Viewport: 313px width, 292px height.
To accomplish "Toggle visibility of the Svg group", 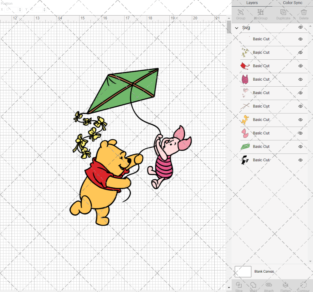I will tap(300, 27).
